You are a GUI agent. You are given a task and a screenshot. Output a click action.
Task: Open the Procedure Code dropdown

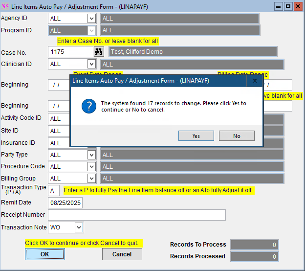91,167
